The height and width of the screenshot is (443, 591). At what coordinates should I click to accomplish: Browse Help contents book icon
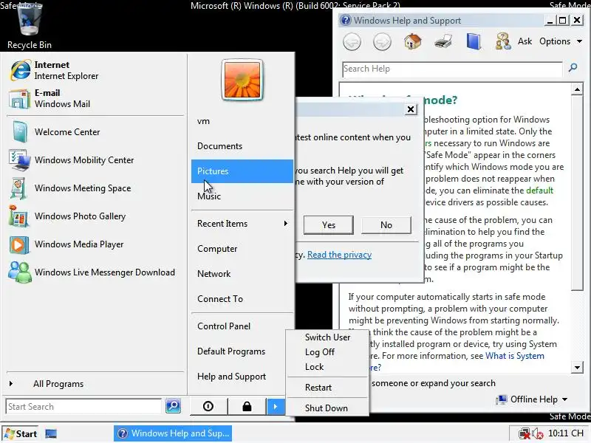pos(474,41)
